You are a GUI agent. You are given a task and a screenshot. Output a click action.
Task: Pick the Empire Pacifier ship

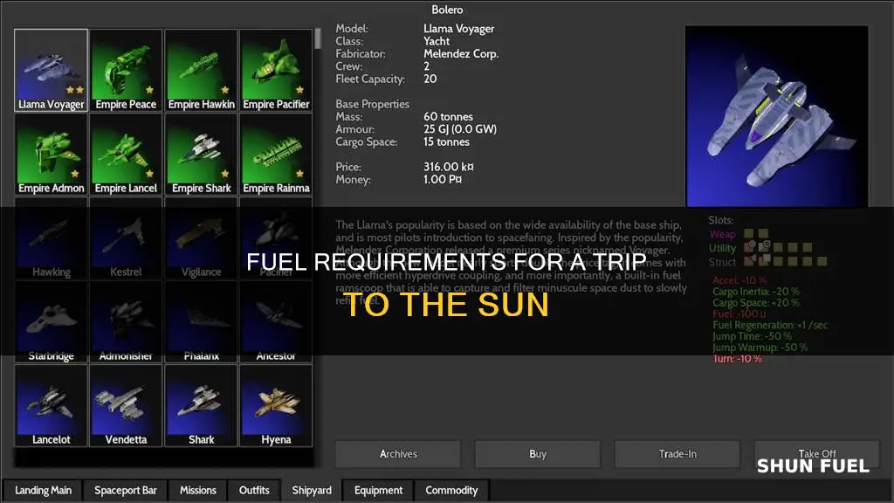pos(276,70)
